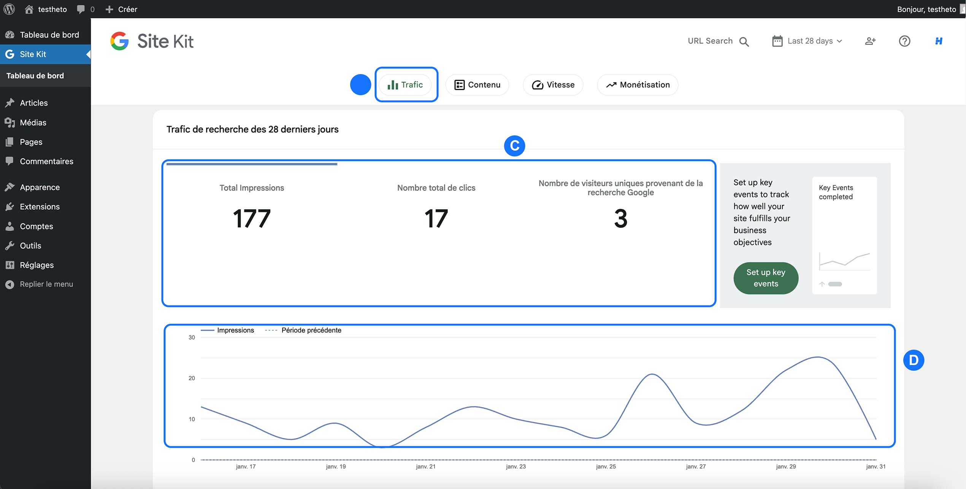Open the help icon in Site Kit header
The image size is (966, 489).
[904, 41]
